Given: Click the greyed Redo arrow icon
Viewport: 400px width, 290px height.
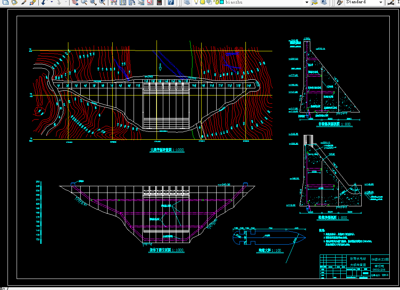Looking at the screenshot, I should pyautogui.click(x=58, y=2).
